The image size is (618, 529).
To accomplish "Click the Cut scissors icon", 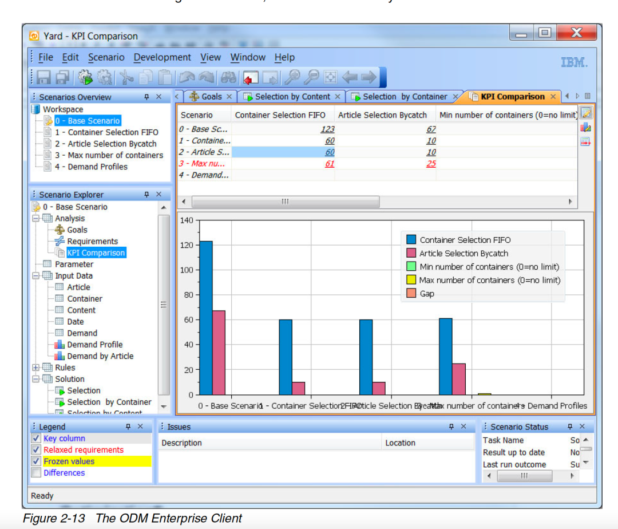I will pyautogui.click(x=126, y=77).
